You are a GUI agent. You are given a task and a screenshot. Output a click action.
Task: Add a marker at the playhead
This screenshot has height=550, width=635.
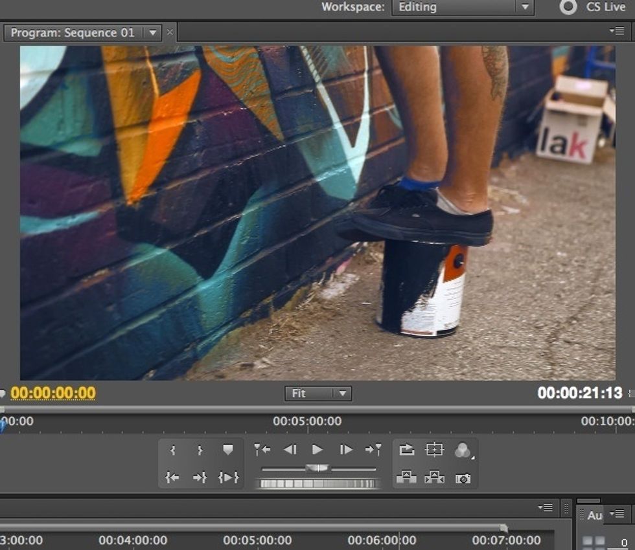pyautogui.click(x=227, y=448)
